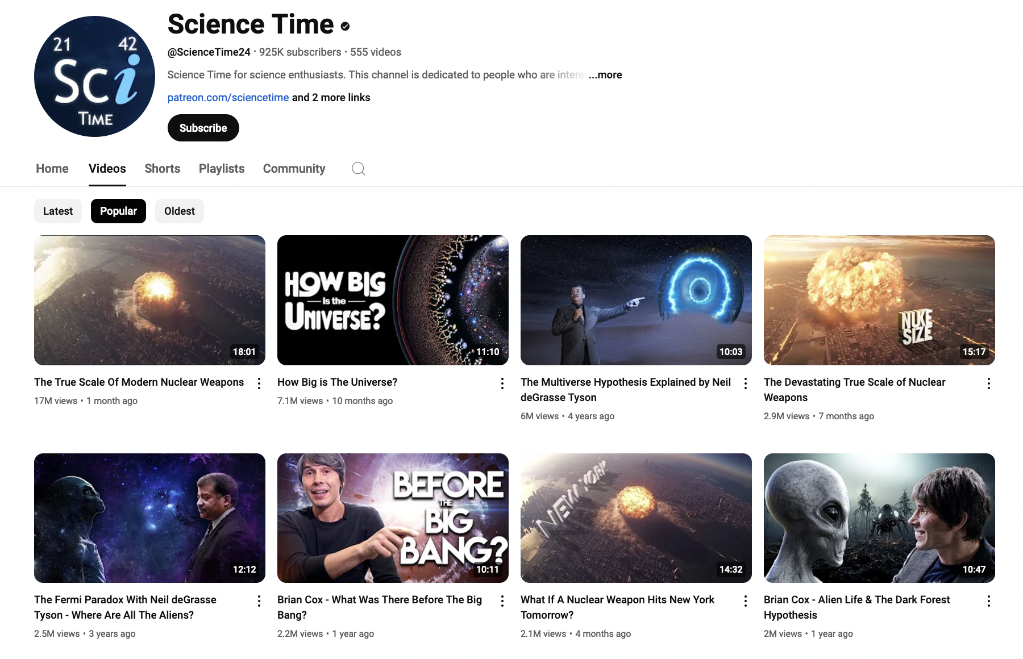Screen dimensions: 1023x659
Task: Open options menu for True Scale Of Modern Nuclear Weapons
Action: point(259,383)
